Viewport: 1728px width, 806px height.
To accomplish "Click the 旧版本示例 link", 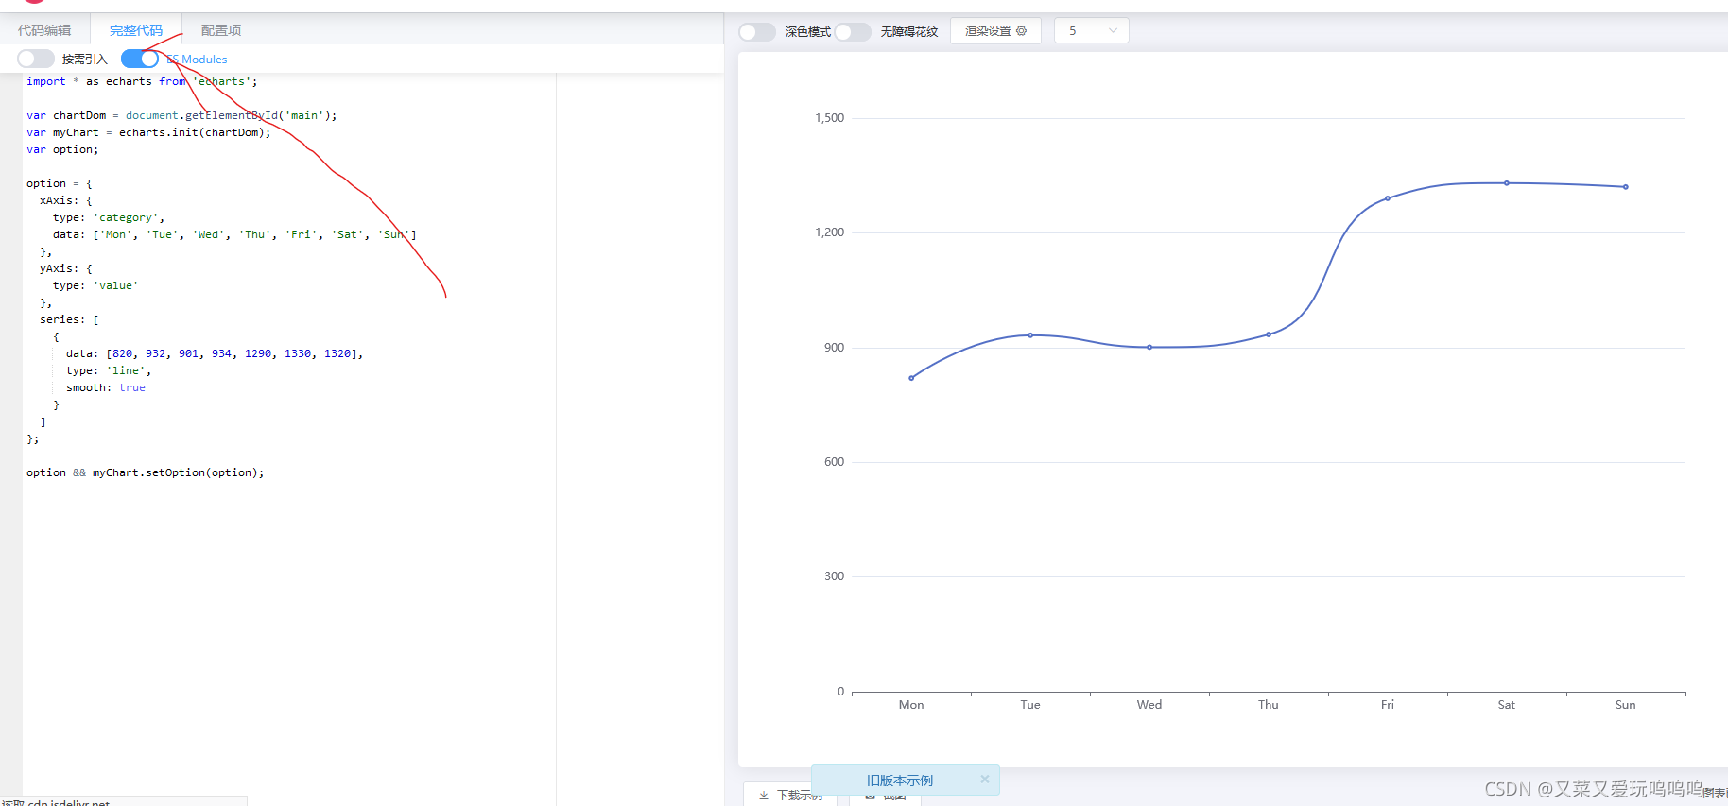I will tap(900, 780).
